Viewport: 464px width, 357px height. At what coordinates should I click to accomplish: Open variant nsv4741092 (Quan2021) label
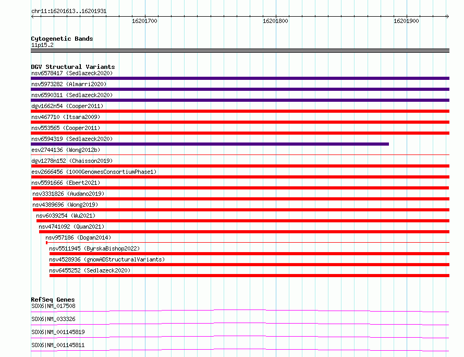point(71,227)
